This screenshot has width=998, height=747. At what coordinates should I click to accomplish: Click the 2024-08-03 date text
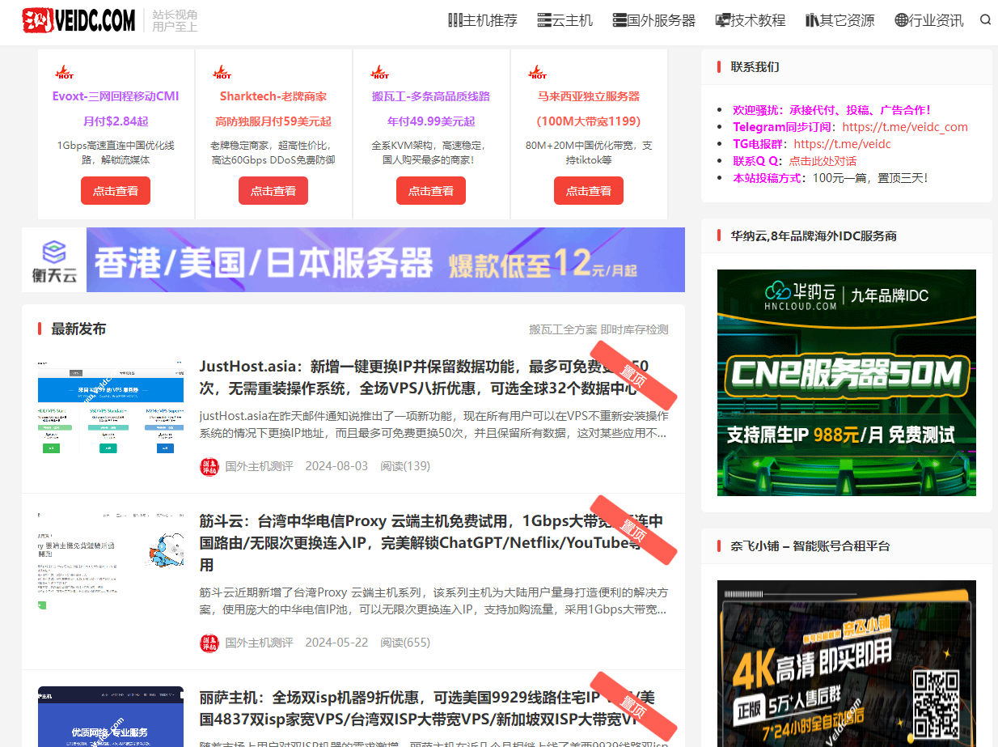[x=336, y=466]
